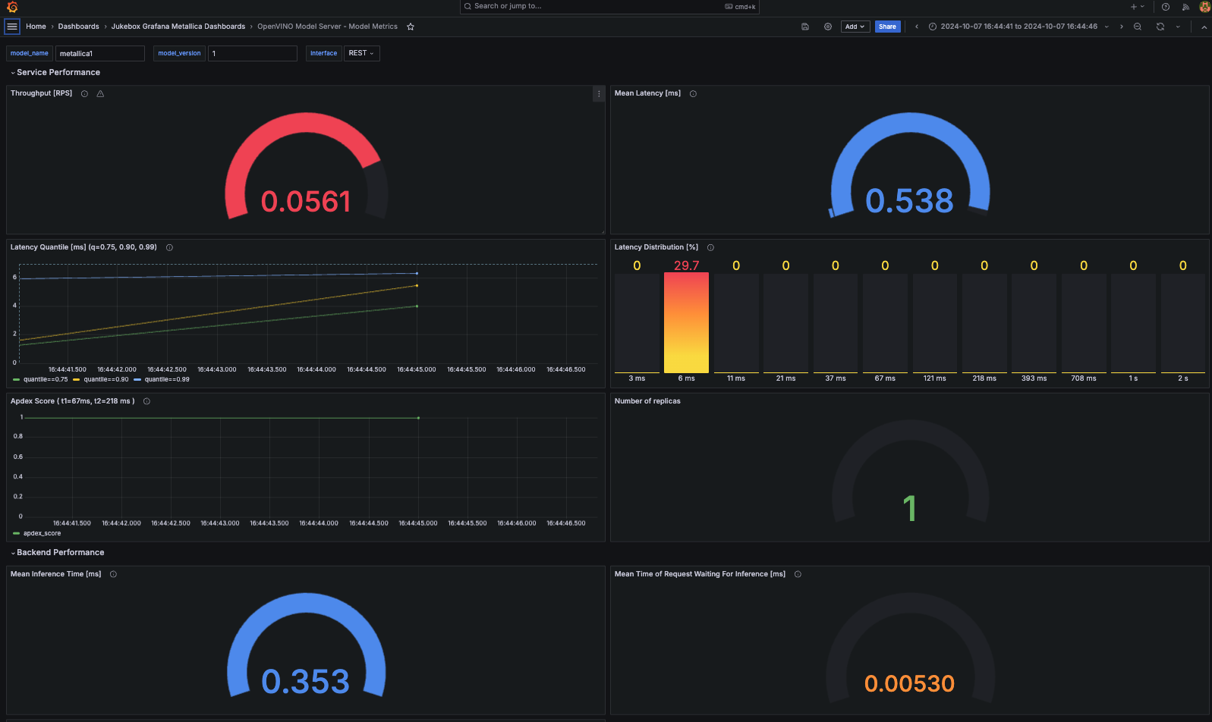
Task: Open the Add dropdown
Action: pos(855,27)
